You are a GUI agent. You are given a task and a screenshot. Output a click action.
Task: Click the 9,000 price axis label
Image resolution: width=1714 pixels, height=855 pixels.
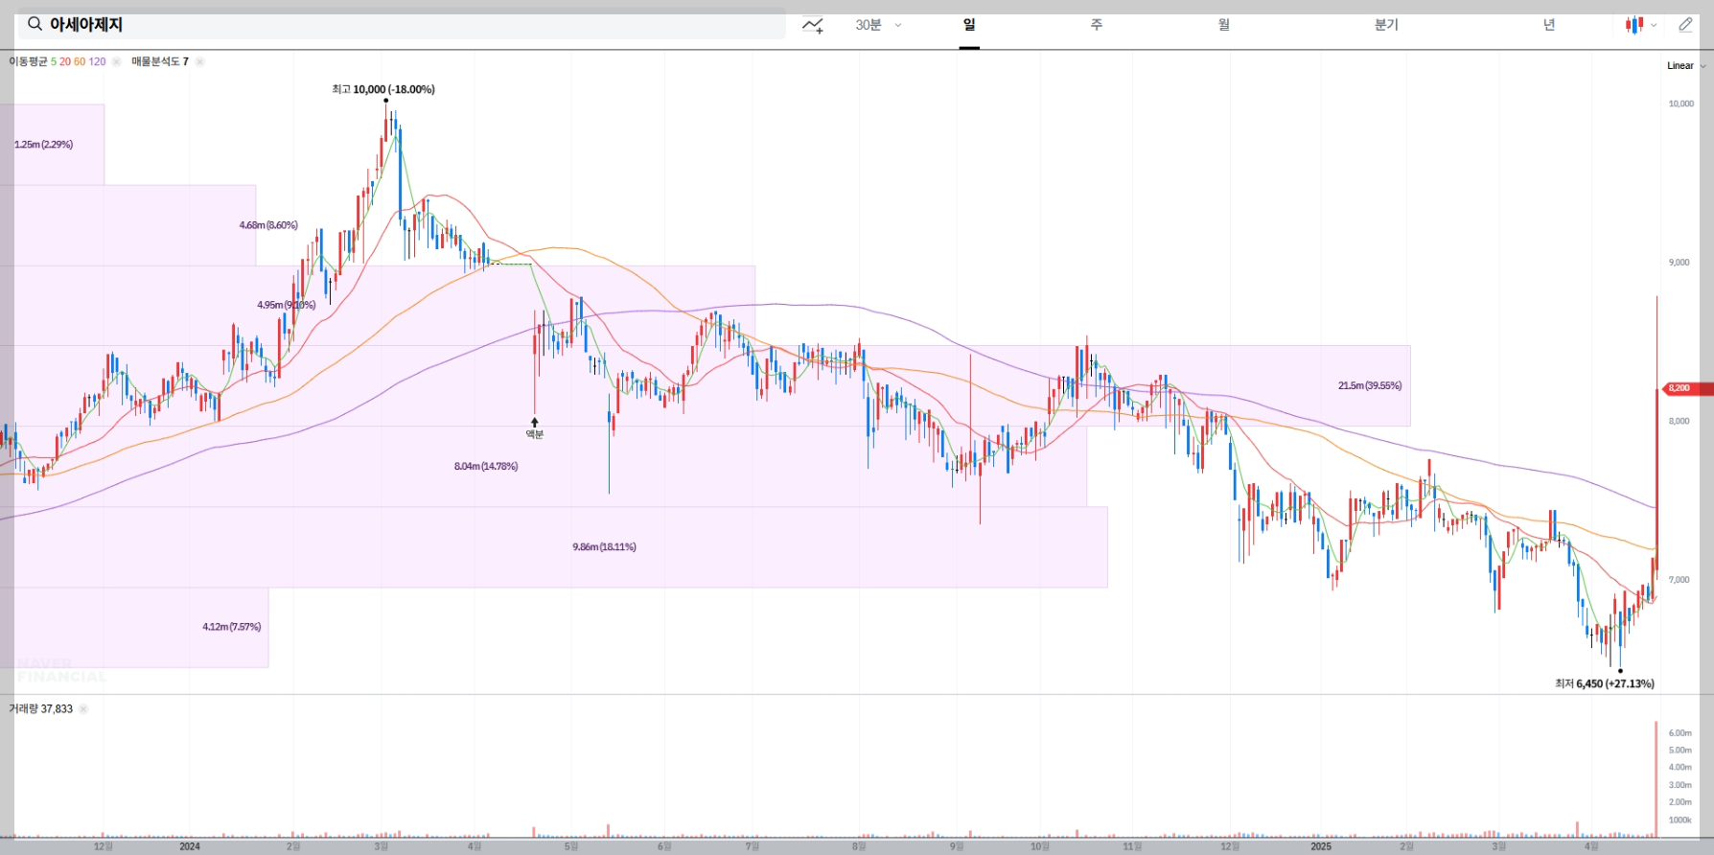coord(1679,262)
